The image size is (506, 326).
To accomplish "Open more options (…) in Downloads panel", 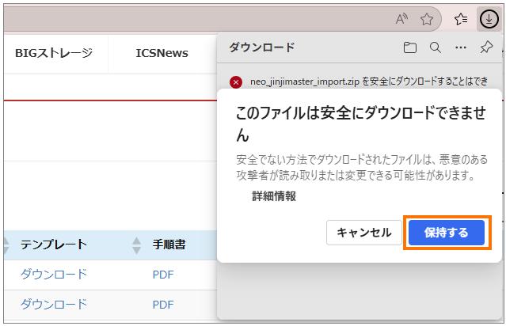I will point(460,48).
